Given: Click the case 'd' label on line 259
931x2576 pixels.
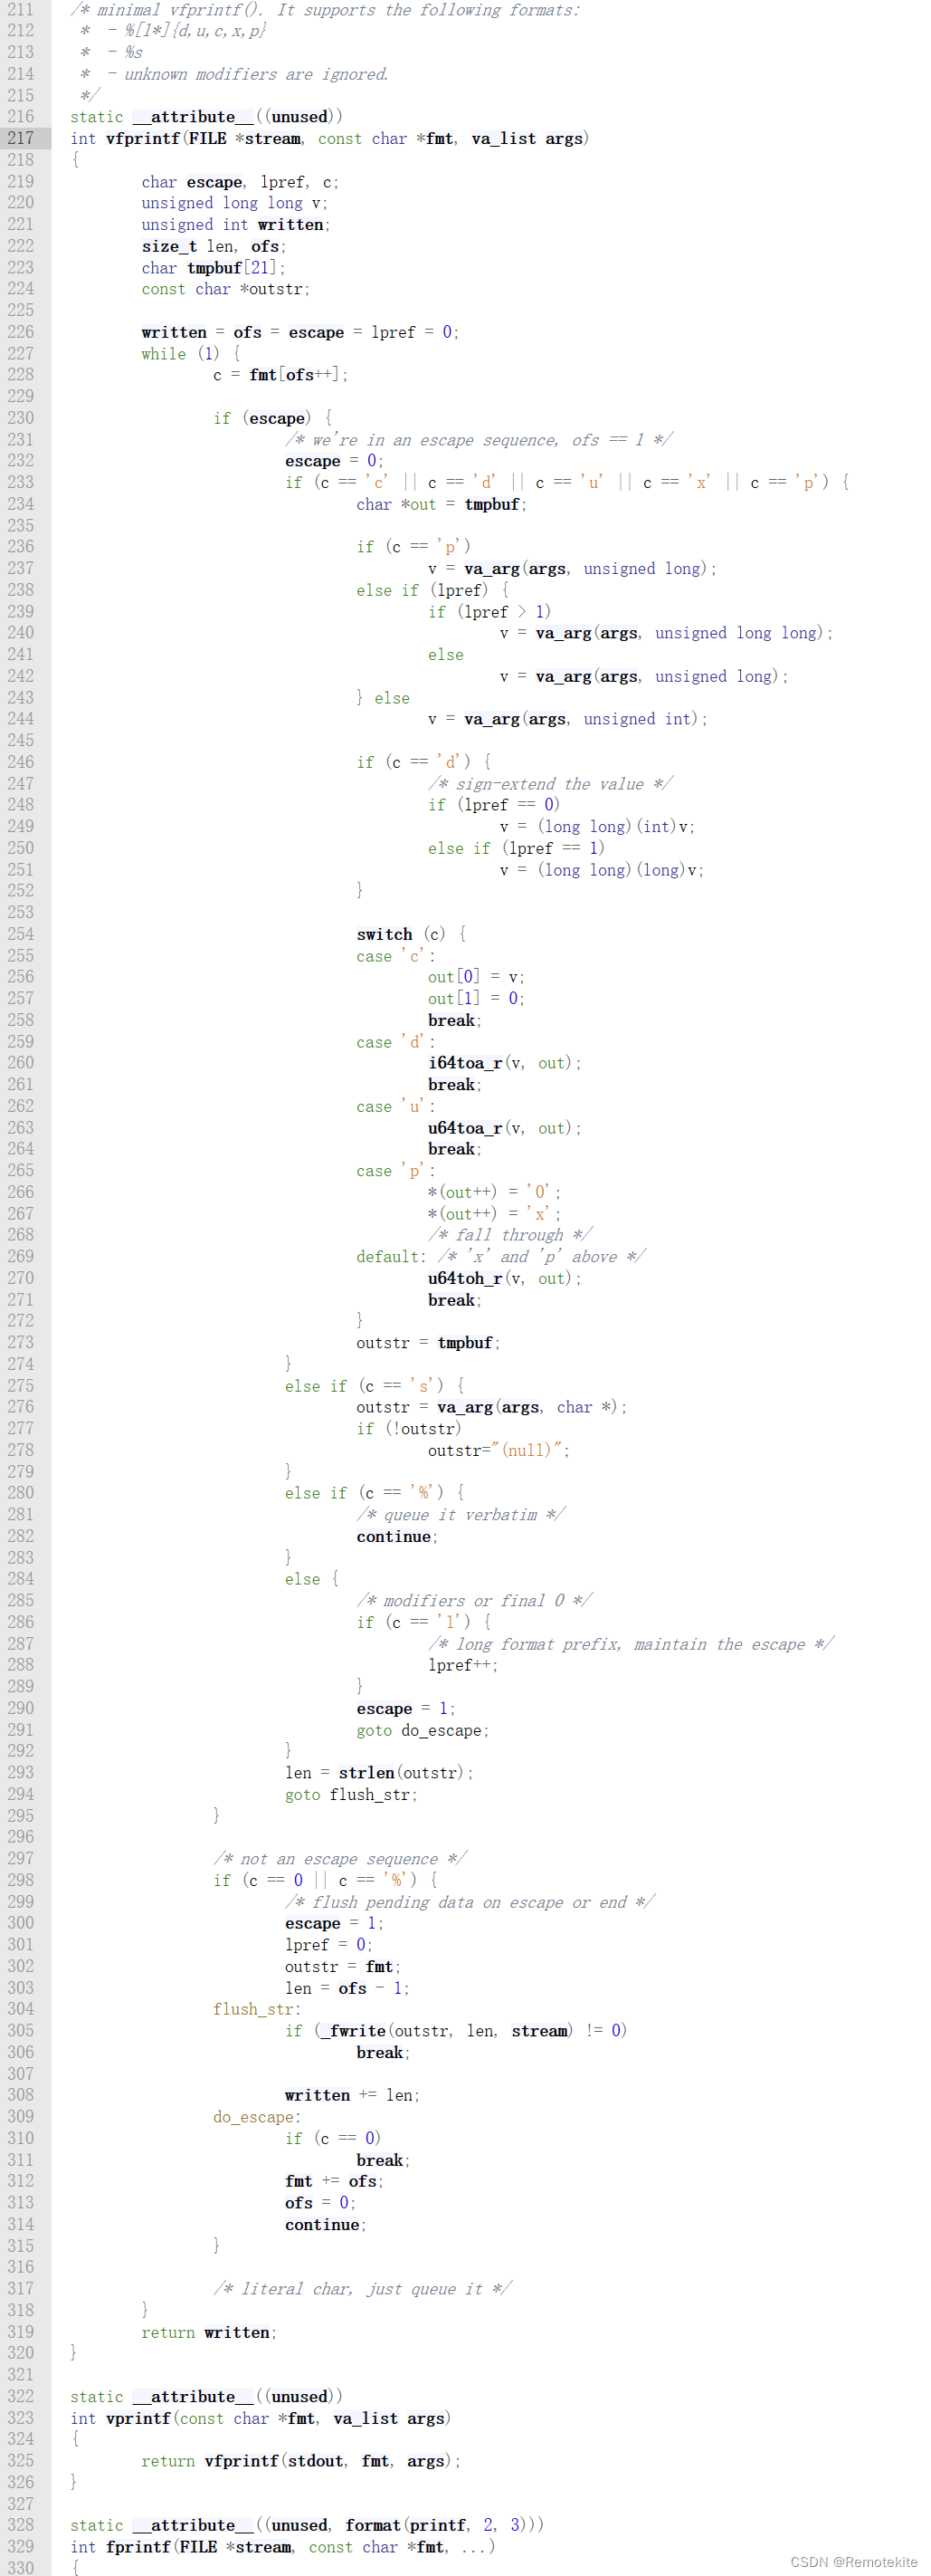Looking at the screenshot, I should (x=394, y=1041).
